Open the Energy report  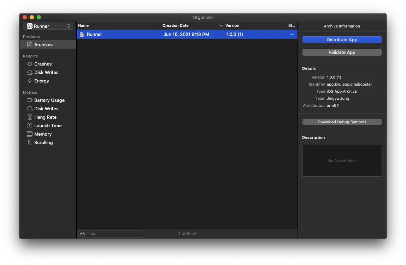point(41,81)
